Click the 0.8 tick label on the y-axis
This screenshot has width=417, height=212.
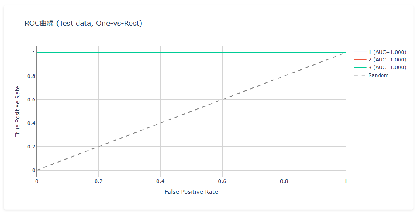tap(30, 76)
